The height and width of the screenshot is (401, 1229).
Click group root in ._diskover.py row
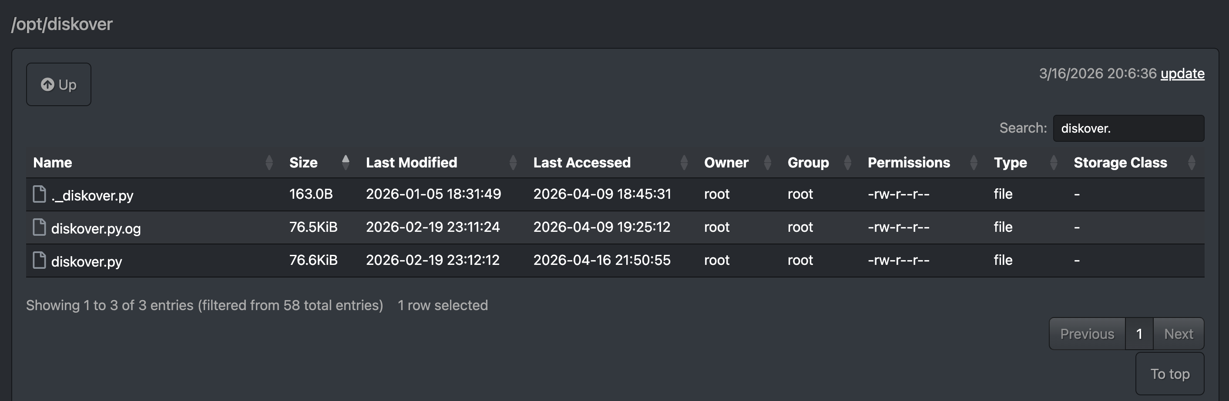(x=800, y=194)
